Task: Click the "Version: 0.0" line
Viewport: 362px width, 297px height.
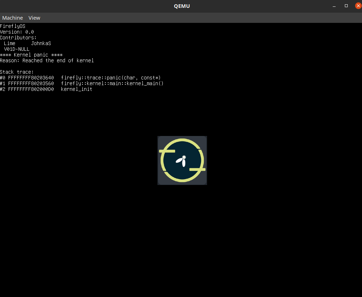Action: [17, 32]
